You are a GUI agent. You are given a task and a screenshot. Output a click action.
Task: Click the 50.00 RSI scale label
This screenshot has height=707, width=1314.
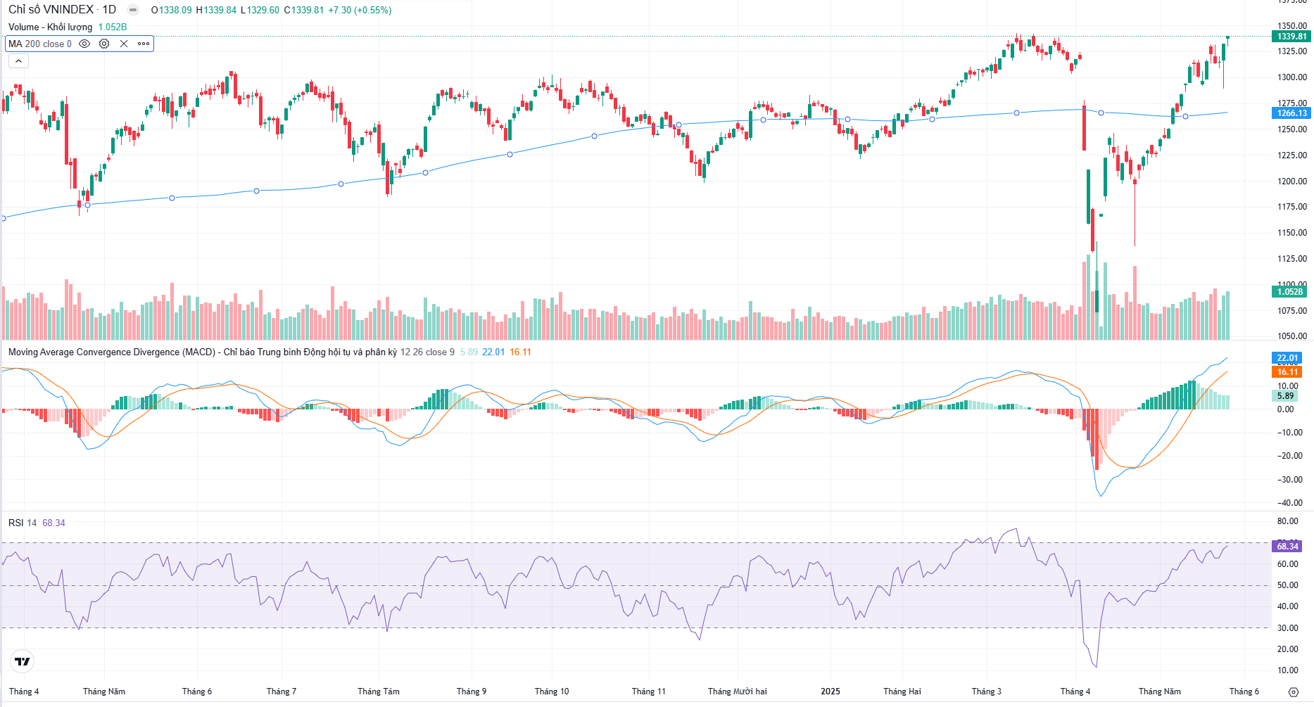click(1288, 585)
